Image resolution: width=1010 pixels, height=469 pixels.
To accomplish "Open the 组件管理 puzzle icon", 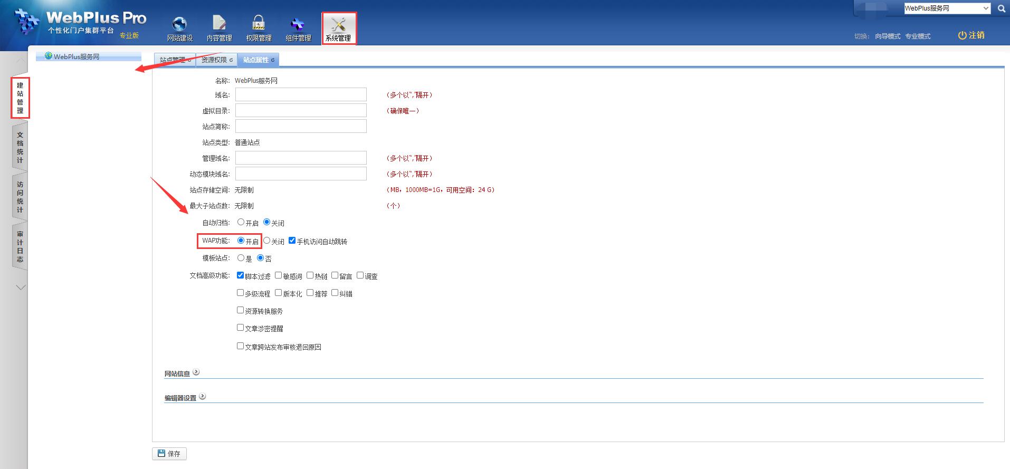I will [298, 24].
